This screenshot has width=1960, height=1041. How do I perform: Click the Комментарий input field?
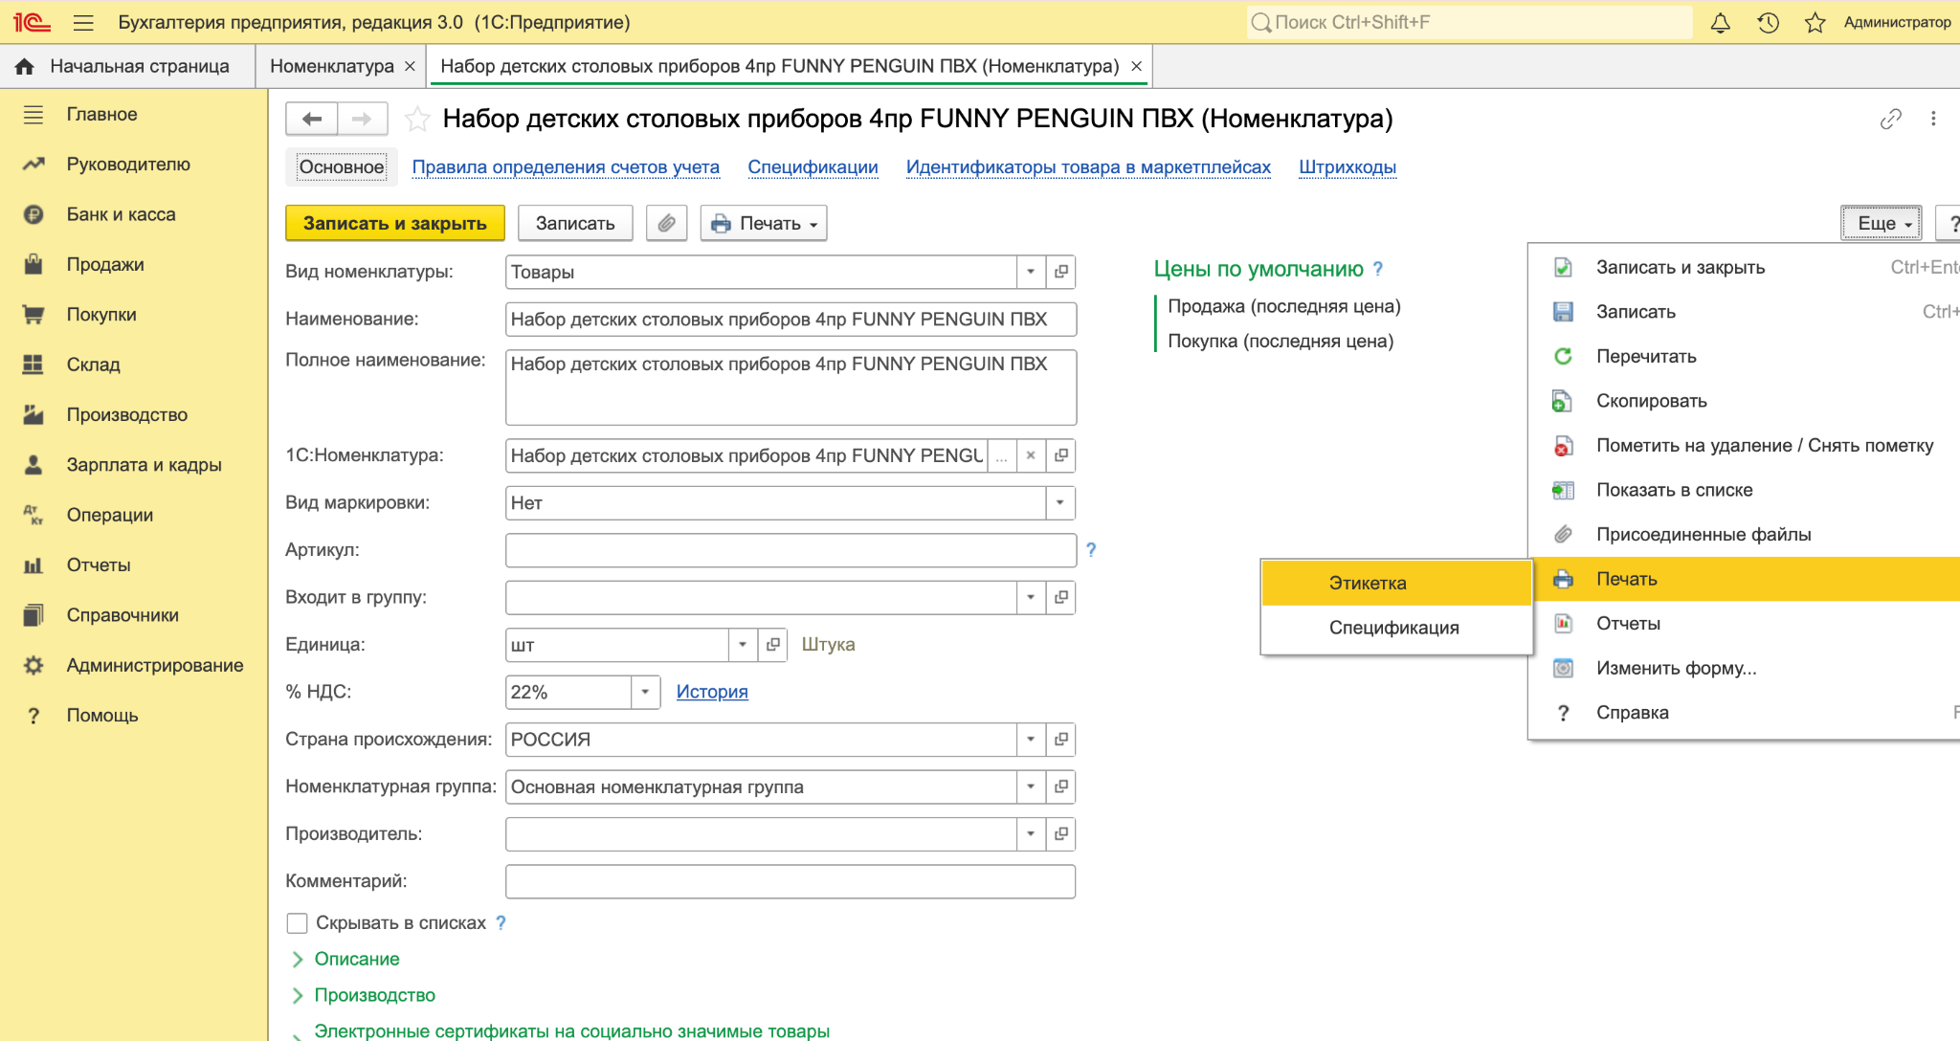[x=791, y=881]
